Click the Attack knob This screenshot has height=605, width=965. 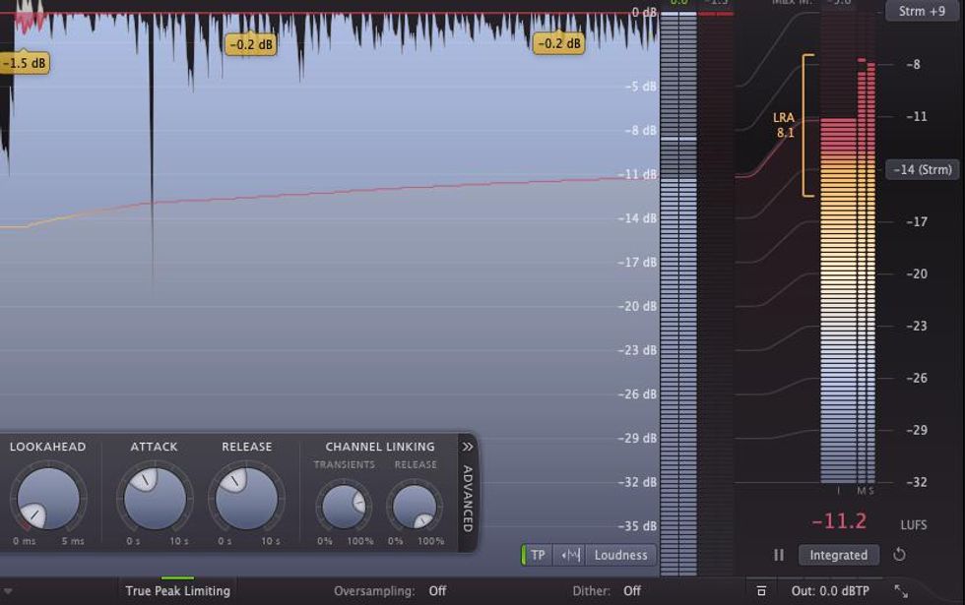[x=155, y=498]
